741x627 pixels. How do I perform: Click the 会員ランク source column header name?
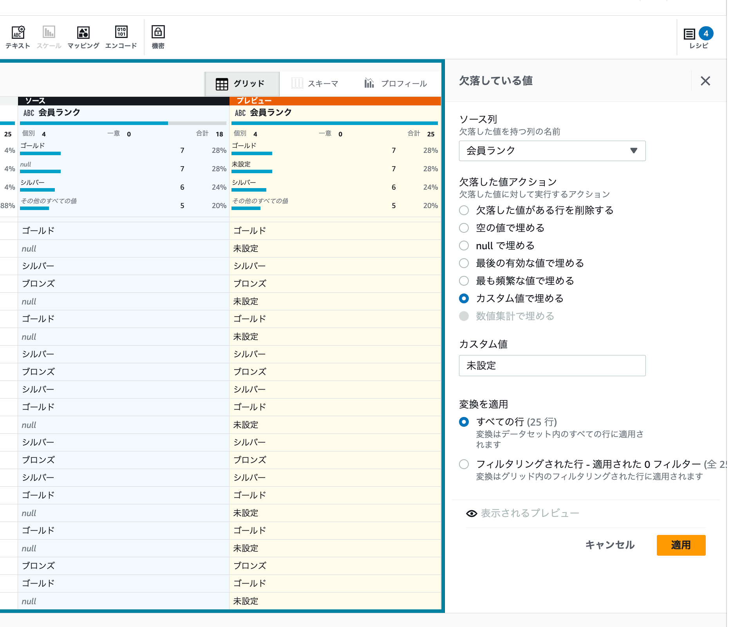(x=59, y=113)
